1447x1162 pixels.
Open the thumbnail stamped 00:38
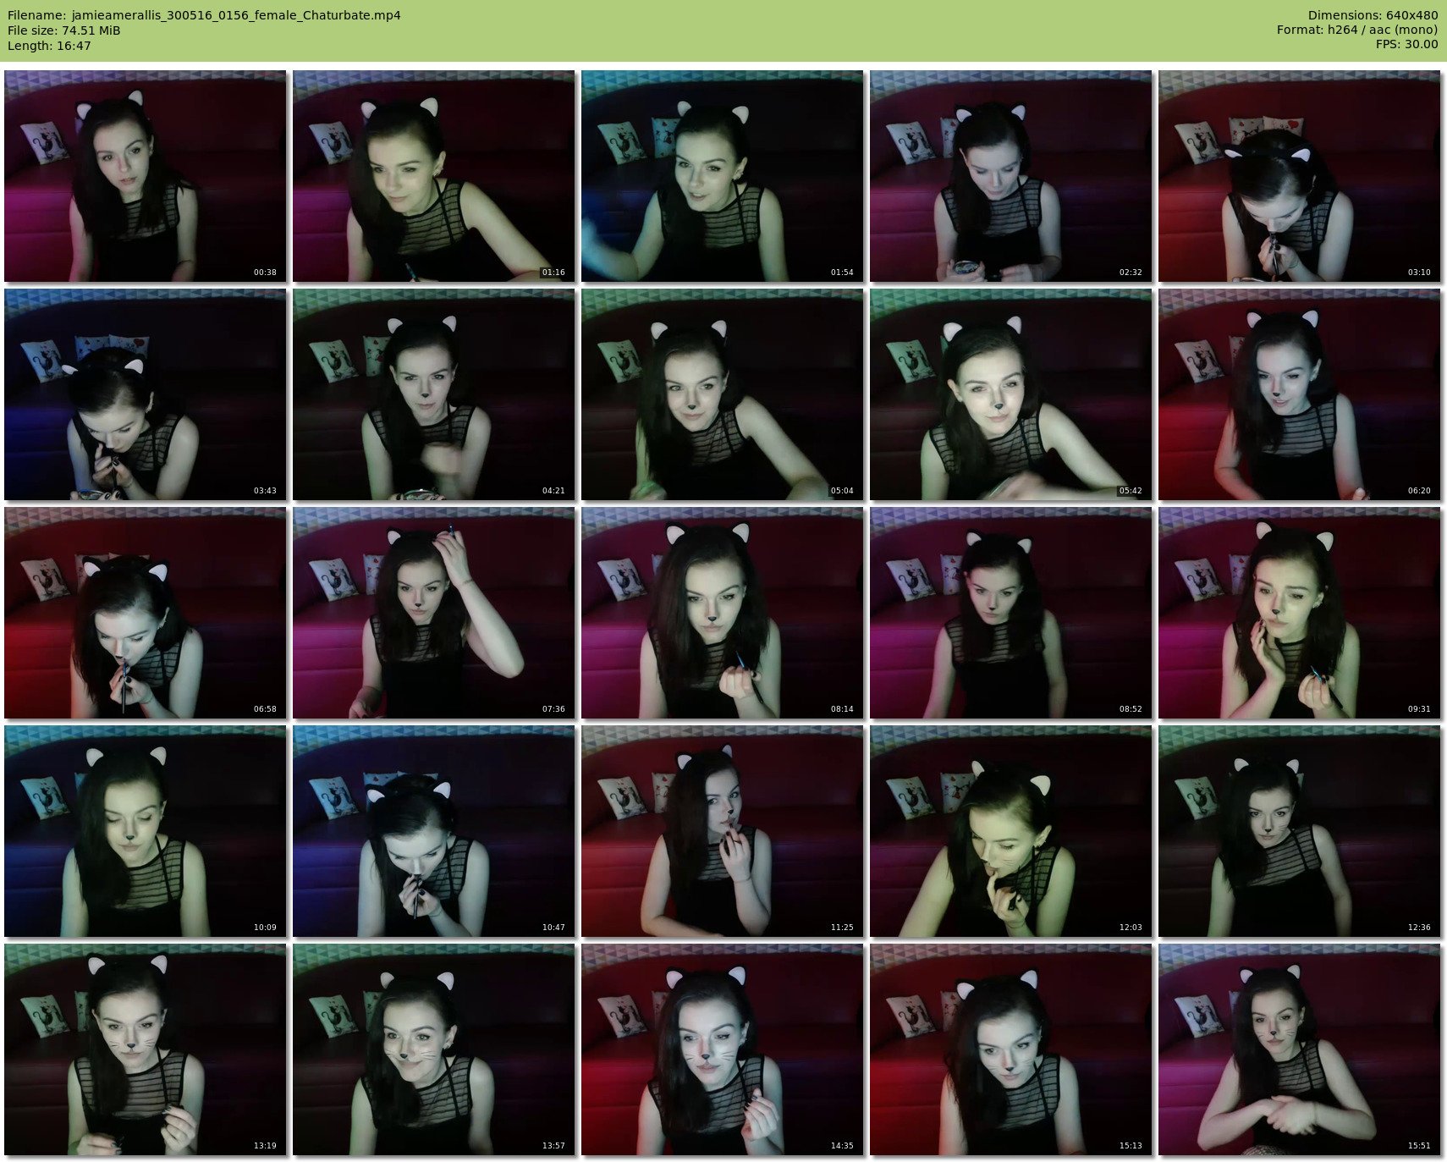click(x=146, y=176)
